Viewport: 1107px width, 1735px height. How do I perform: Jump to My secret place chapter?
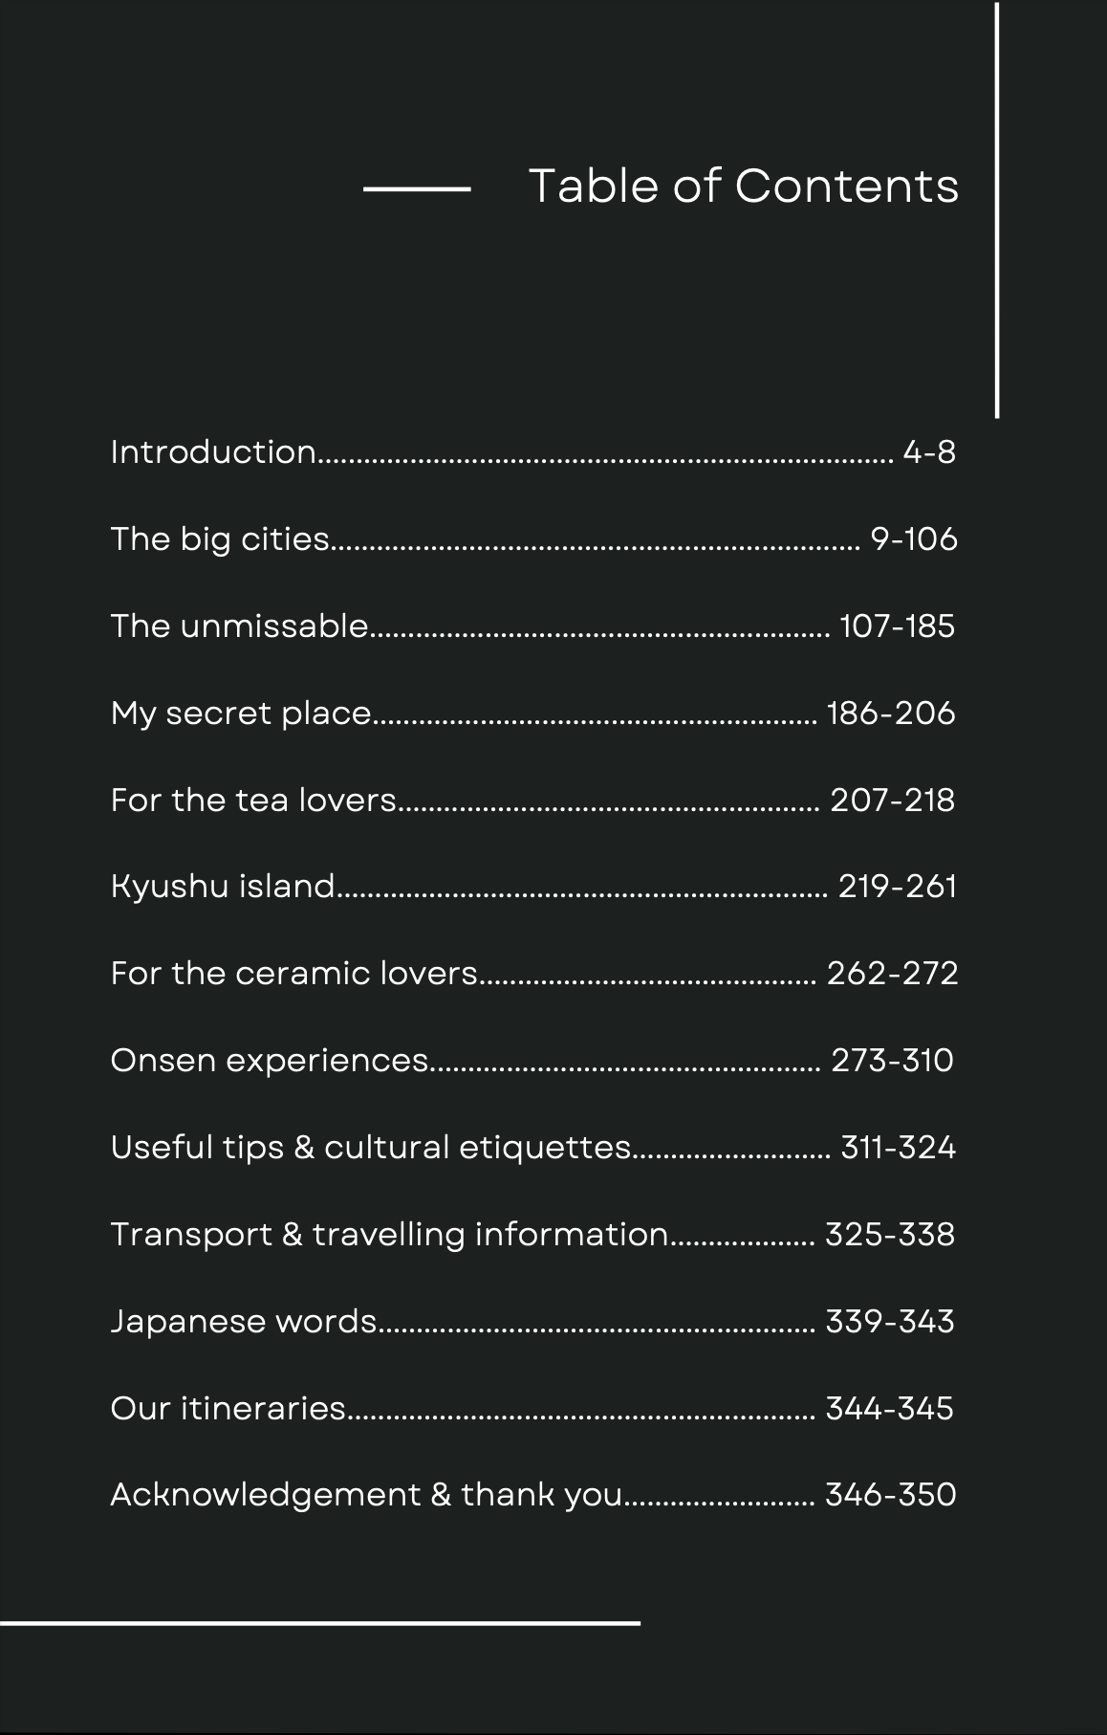[x=241, y=714]
